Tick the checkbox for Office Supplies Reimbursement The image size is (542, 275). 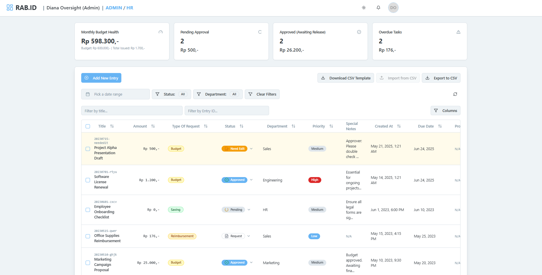pyautogui.click(x=88, y=236)
